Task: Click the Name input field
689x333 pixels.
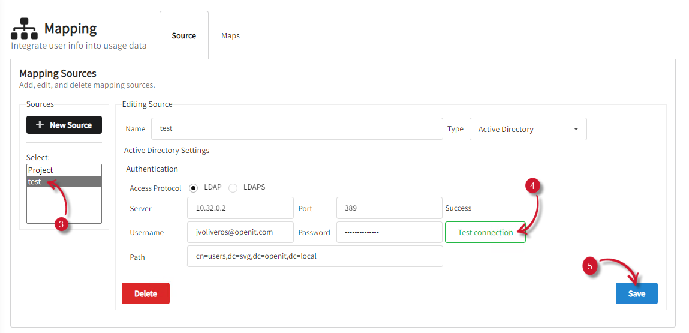Action: tap(297, 129)
